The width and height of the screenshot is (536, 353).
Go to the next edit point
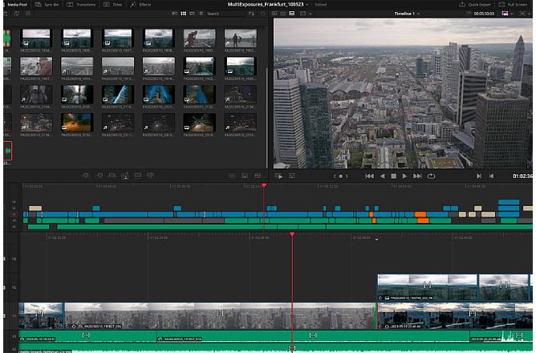click(479, 176)
